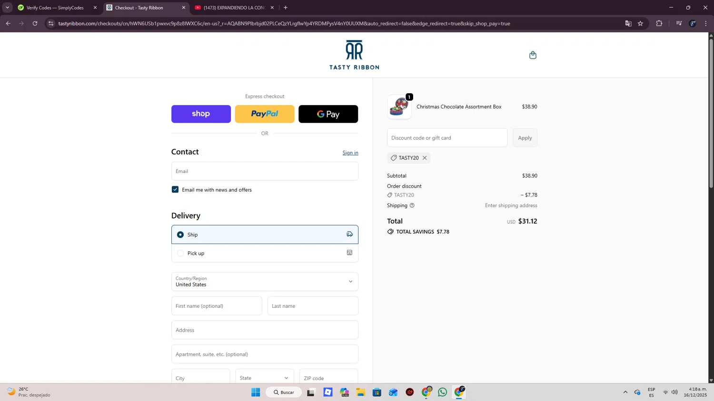714x401 pixels.
Task: Open the shopping bag cart icon
Action: (533, 55)
